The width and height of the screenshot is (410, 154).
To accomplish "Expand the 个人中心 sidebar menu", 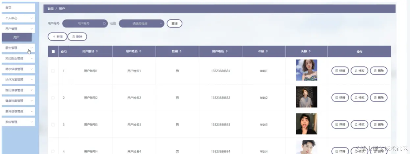I will coord(18,18).
